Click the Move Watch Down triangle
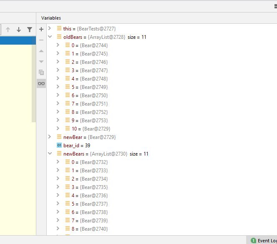This screenshot has width=277, height=244. [41, 62]
